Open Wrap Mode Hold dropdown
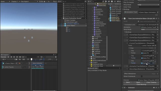This screenshot has width=161, height=91. (150, 30)
